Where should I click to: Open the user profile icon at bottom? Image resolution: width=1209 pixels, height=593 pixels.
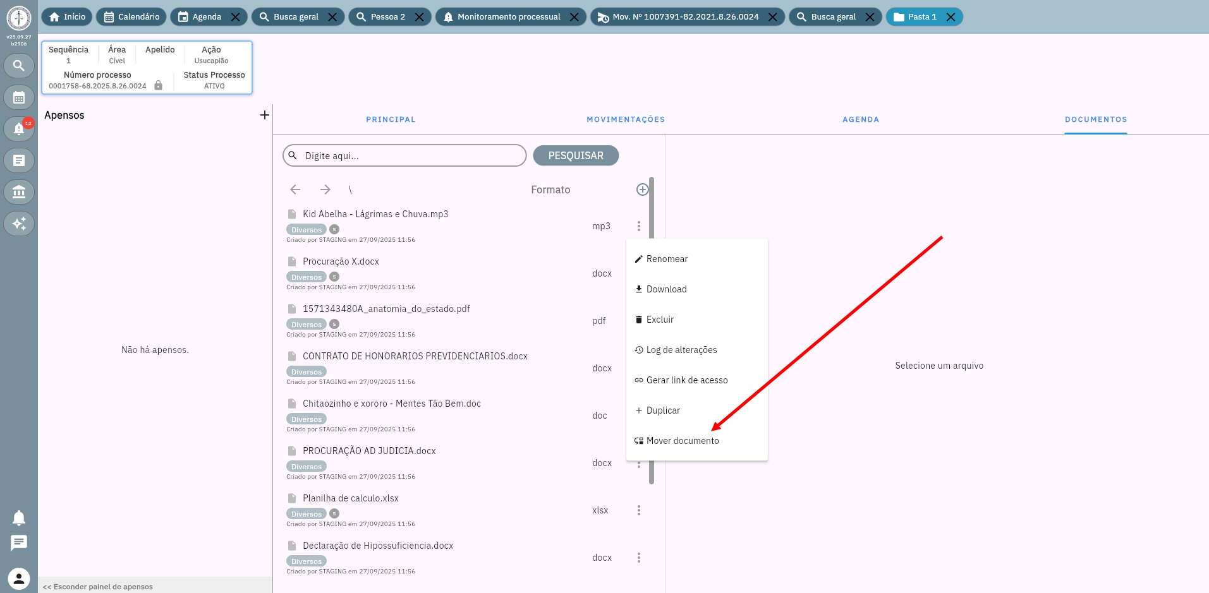19,578
